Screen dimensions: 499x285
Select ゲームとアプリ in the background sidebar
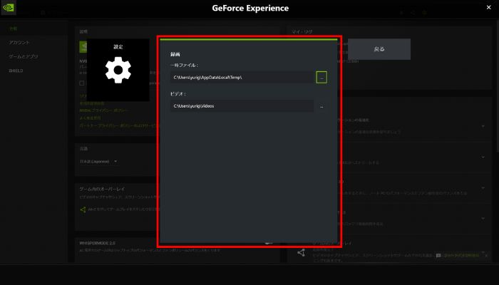pyautogui.click(x=24, y=56)
